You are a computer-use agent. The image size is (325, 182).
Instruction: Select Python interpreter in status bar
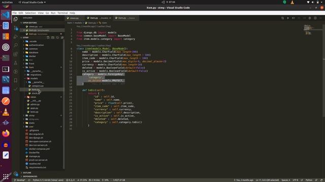click(48, 180)
